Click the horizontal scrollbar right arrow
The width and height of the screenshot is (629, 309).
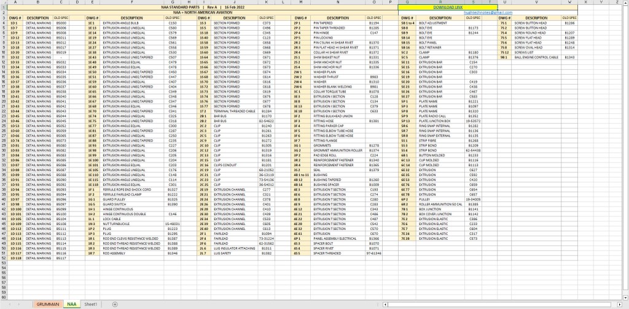click(617, 304)
